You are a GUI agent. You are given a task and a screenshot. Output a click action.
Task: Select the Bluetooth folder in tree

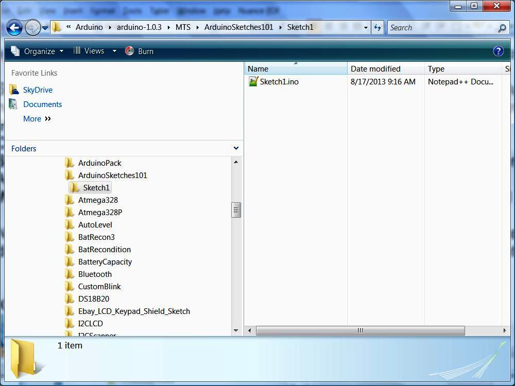coord(95,274)
